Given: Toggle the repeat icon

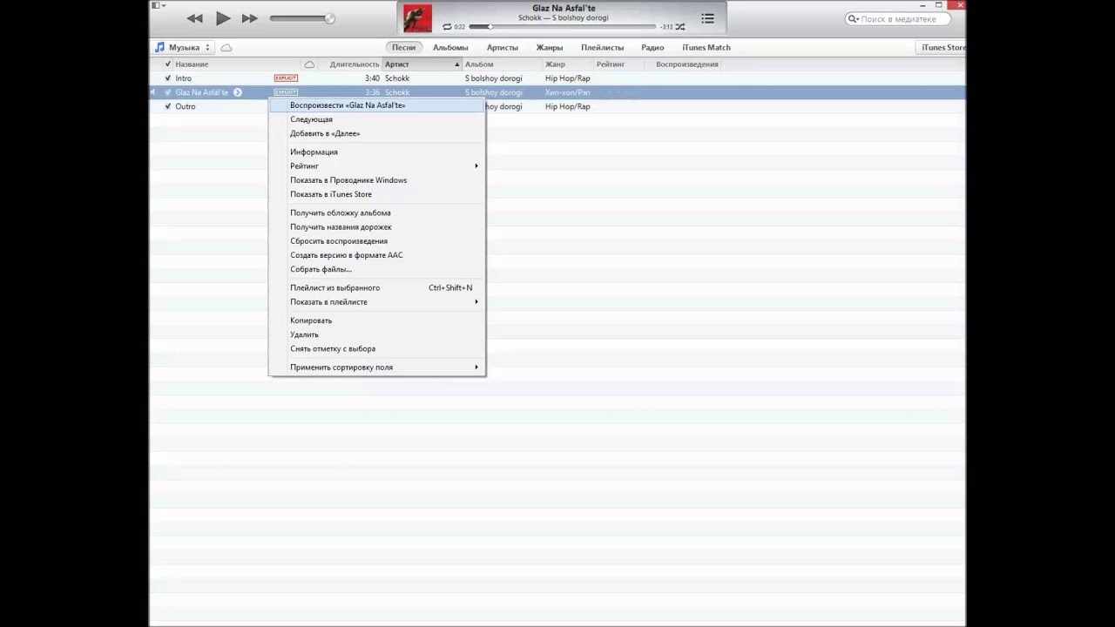Looking at the screenshot, I should point(447,27).
